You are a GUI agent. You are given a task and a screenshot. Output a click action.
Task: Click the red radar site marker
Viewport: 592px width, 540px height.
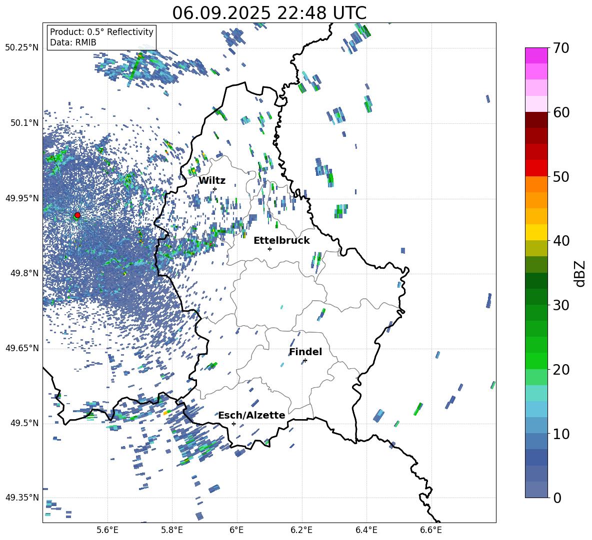tap(77, 215)
